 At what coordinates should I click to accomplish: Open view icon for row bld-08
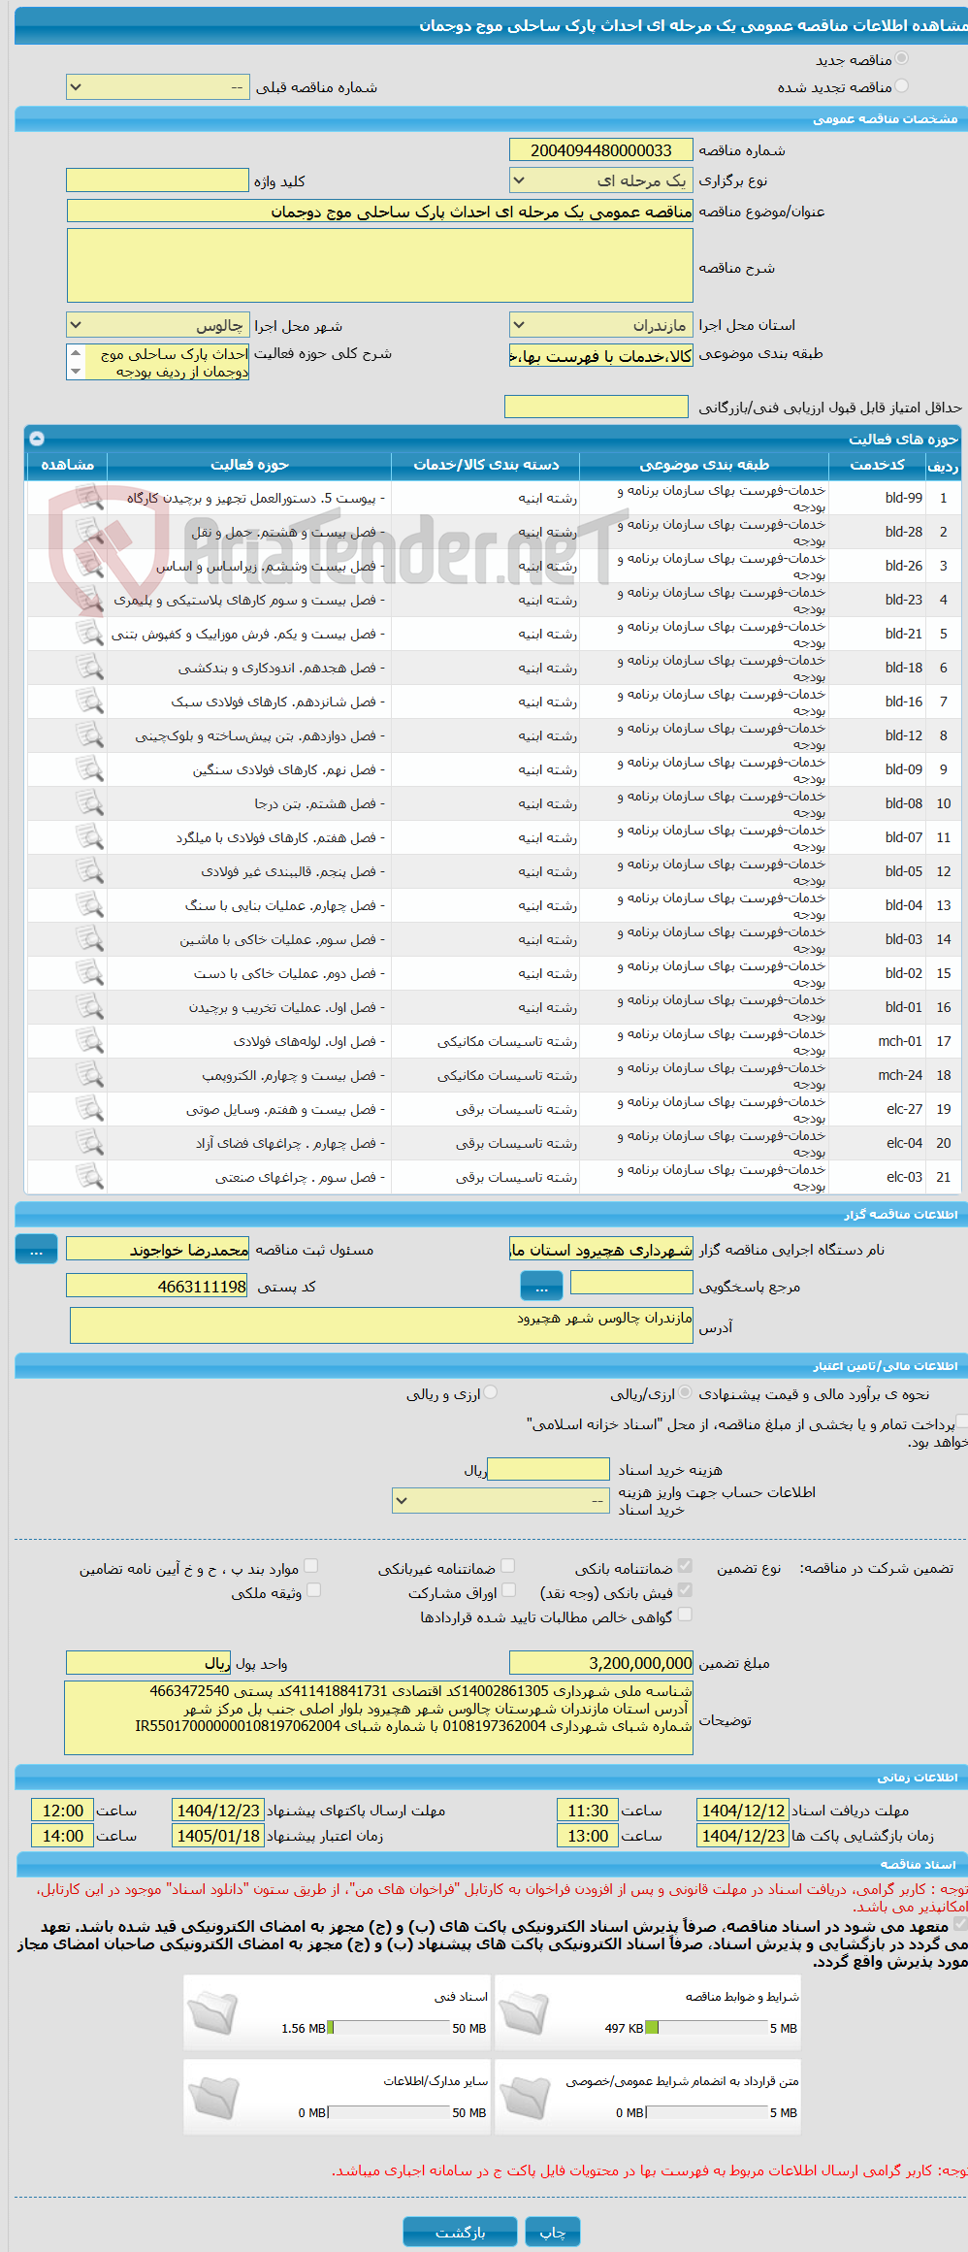click(89, 803)
